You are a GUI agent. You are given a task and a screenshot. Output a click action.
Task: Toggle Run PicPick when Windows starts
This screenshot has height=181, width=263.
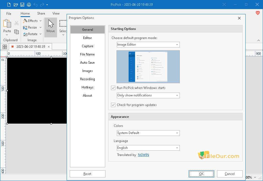tap(113, 88)
